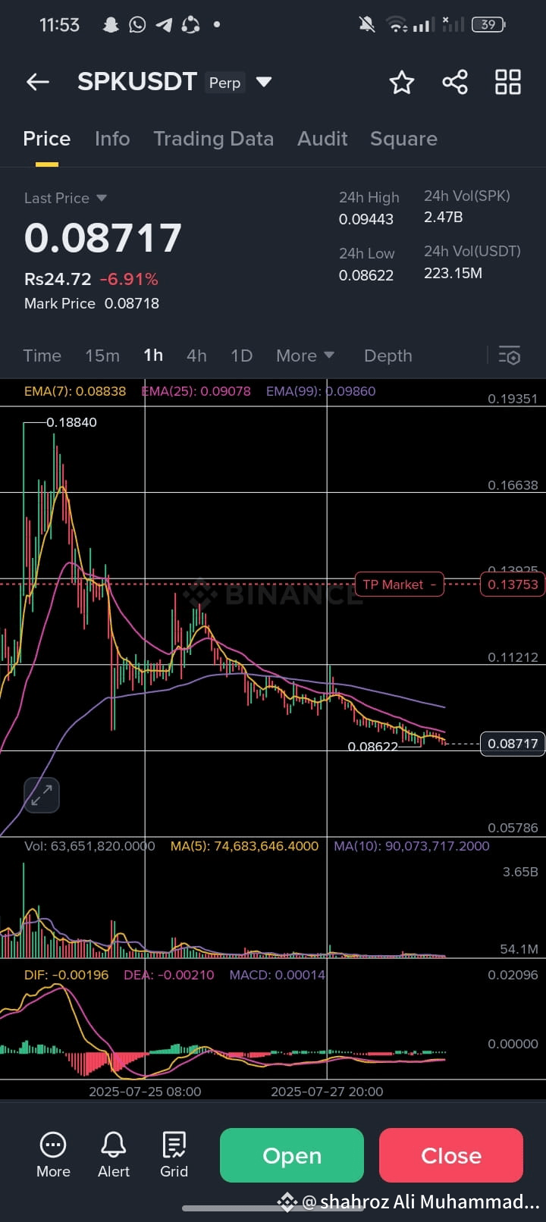Select the Time chart interval
This screenshot has height=1222, width=546.
[x=42, y=356]
